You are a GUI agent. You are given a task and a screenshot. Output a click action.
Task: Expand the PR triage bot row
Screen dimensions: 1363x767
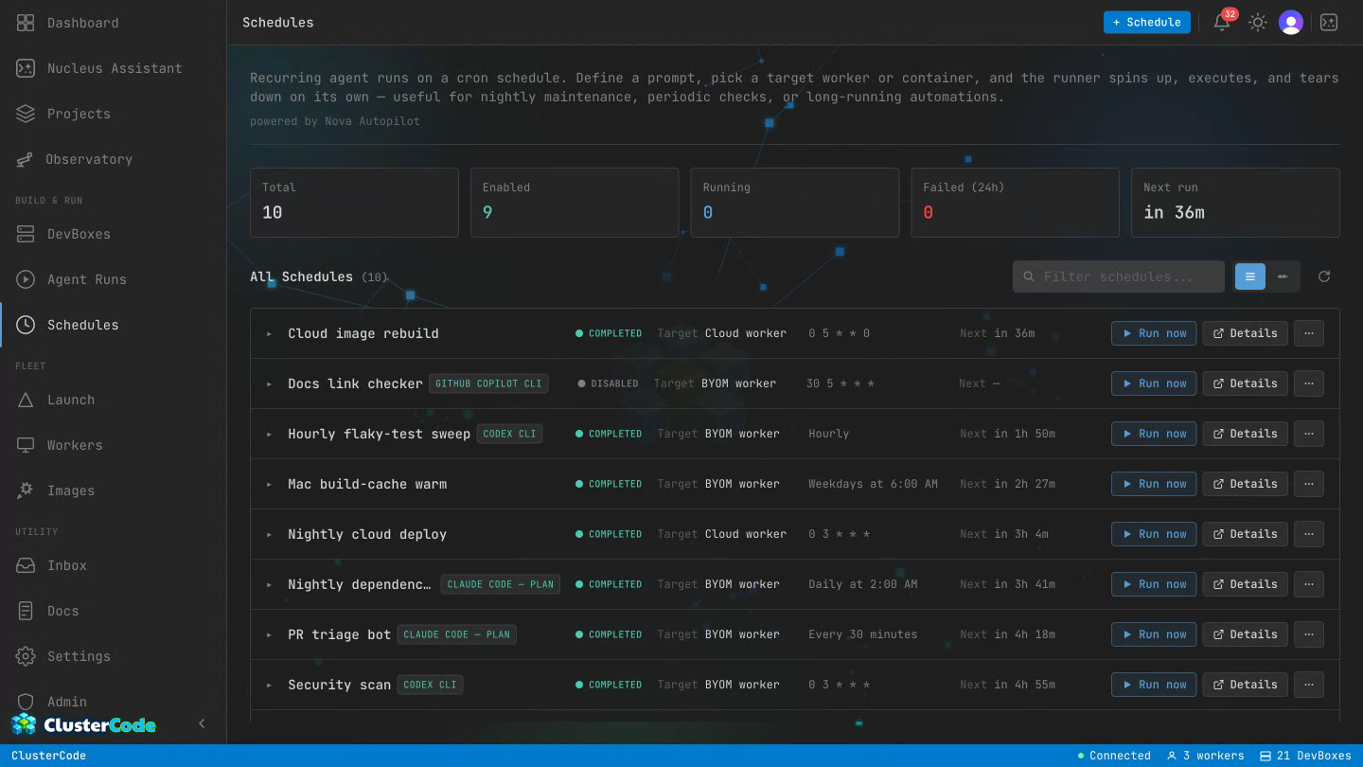pos(269,634)
